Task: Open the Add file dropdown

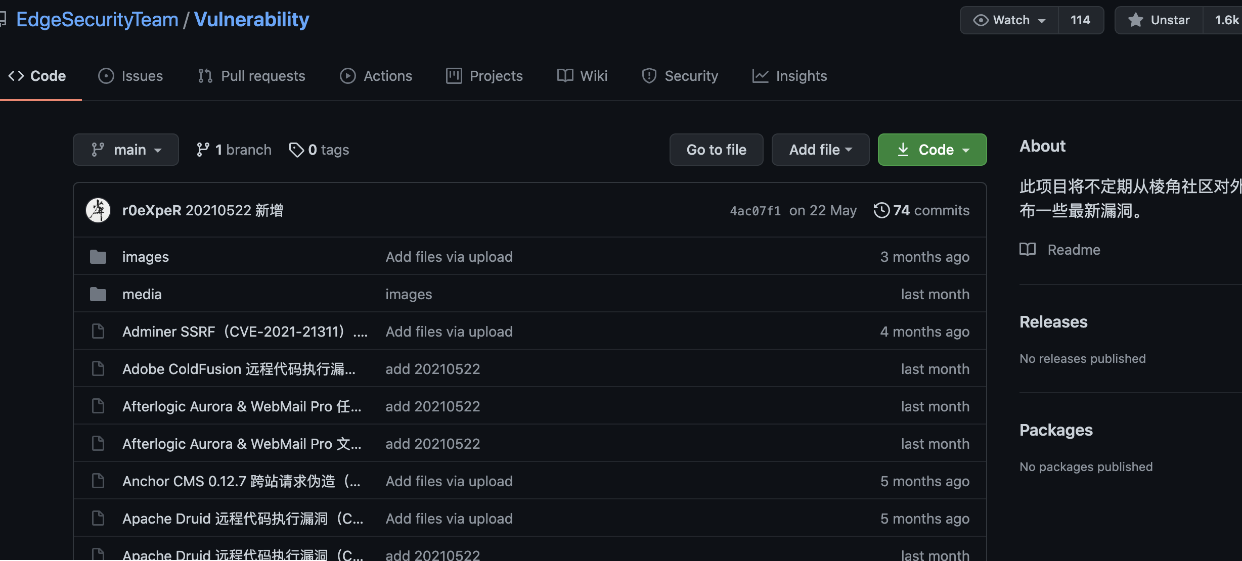Action: coord(820,150)
